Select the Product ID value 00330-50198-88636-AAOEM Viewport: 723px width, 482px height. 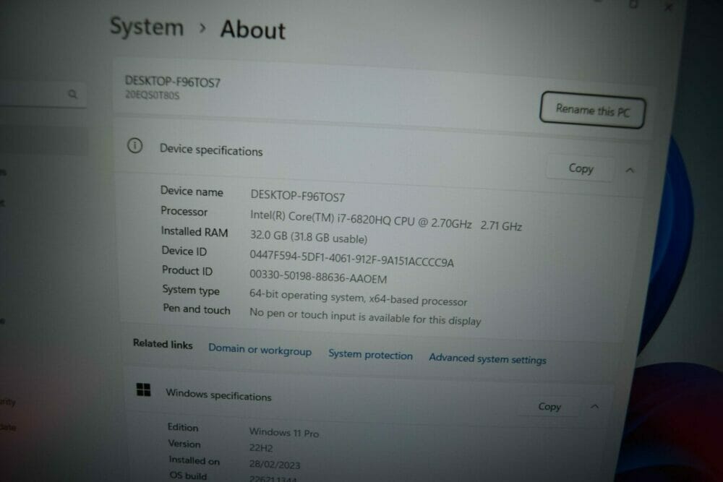(x=317, y=276)
